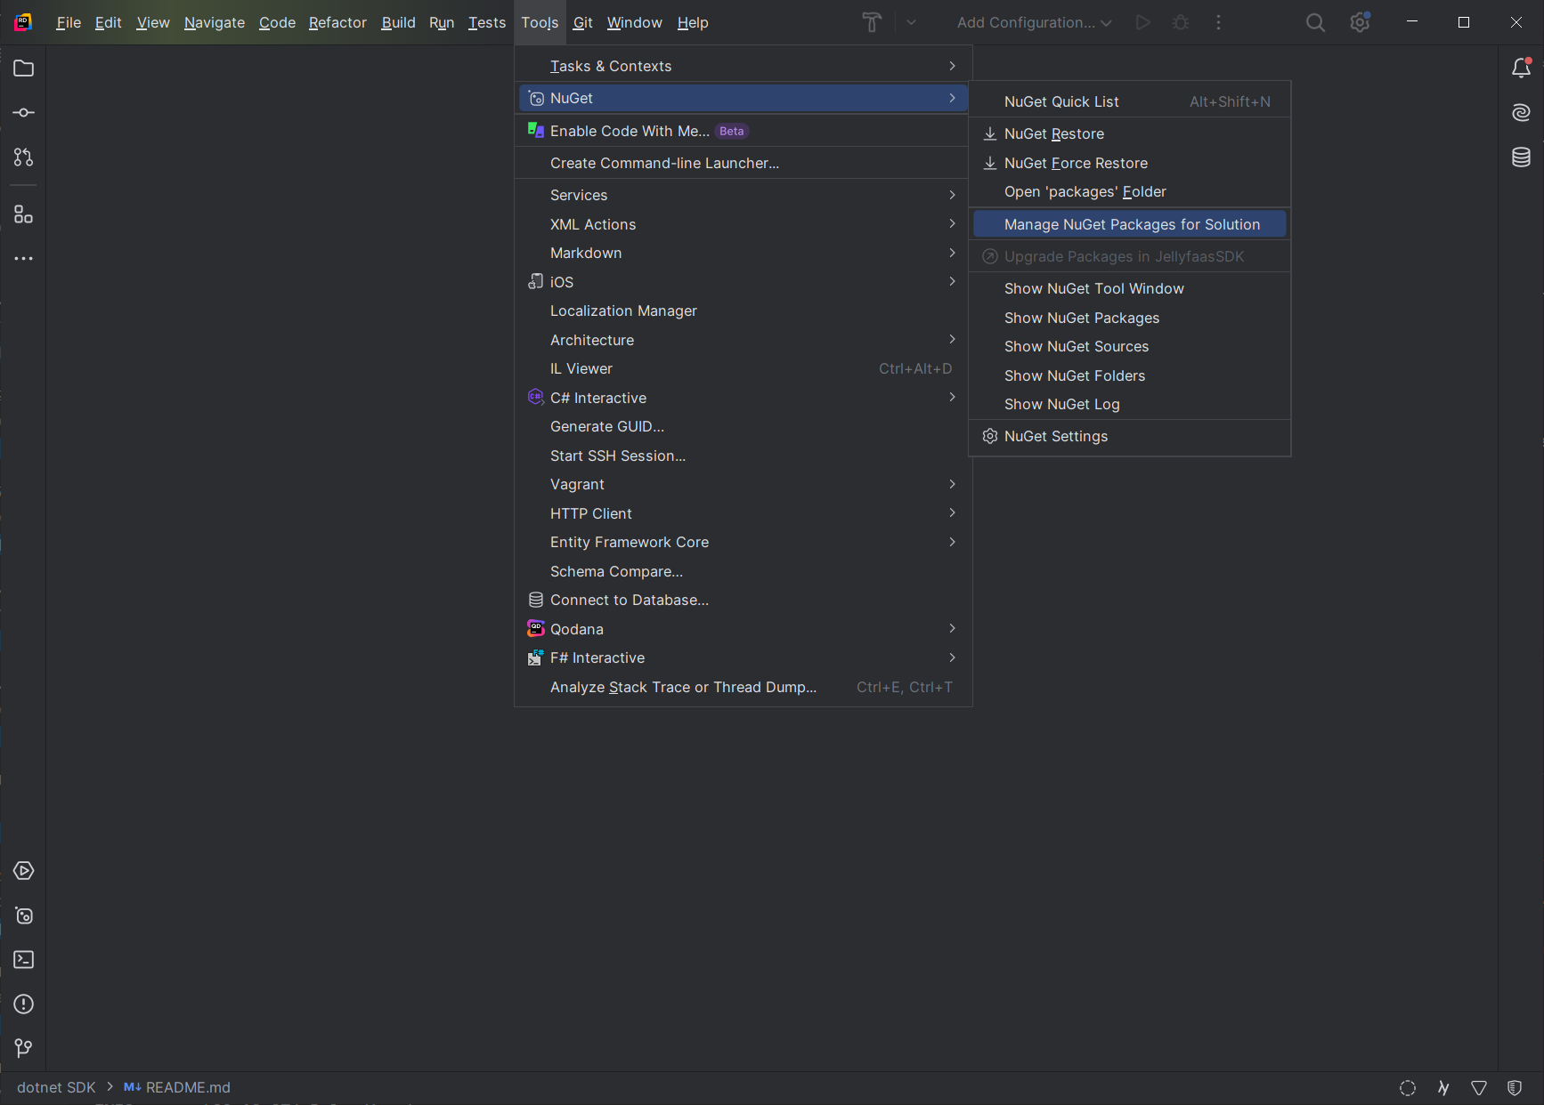Click the disabled Run play icon
This screenshot has height=1105, width=1544.
tap(1143, 23)
